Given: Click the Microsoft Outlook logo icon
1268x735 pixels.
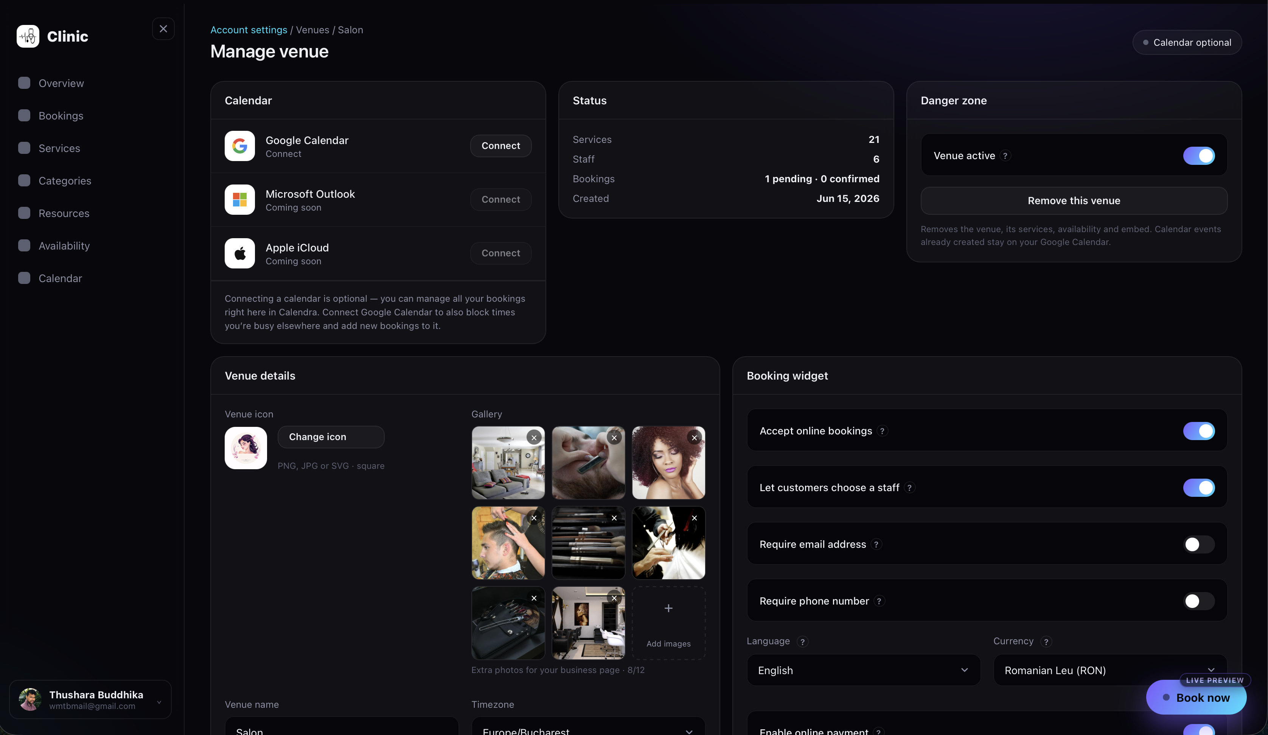Looking at the screenshot, I should click(x=239, y=200).
